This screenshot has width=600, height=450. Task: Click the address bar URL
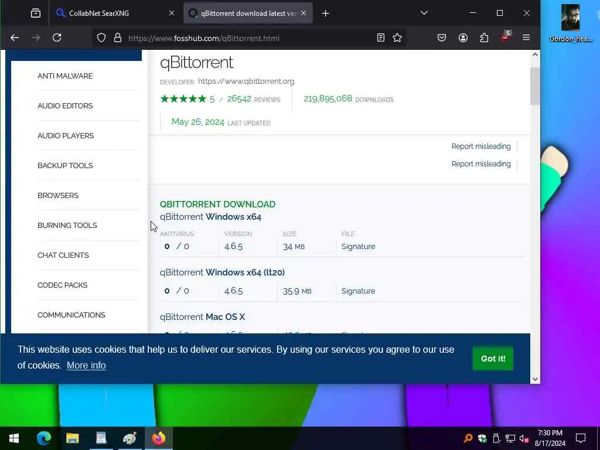tap(203, 38)
